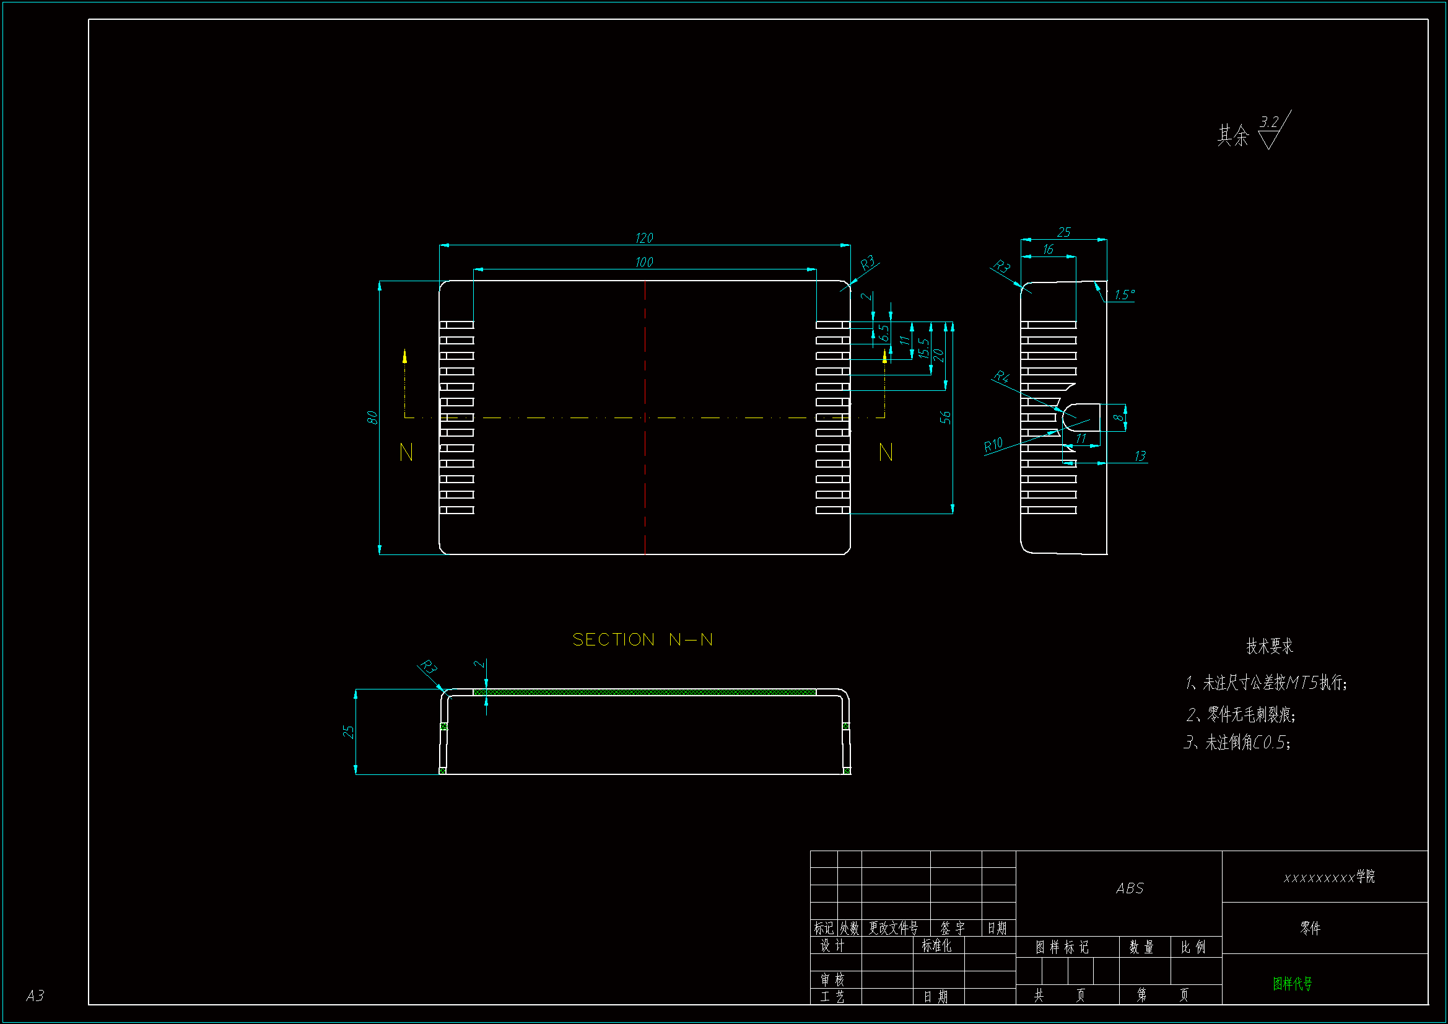This screenshot has width=1448, height=1024.
Task: Click the A3 paper size label
Action: pos(35,996)
